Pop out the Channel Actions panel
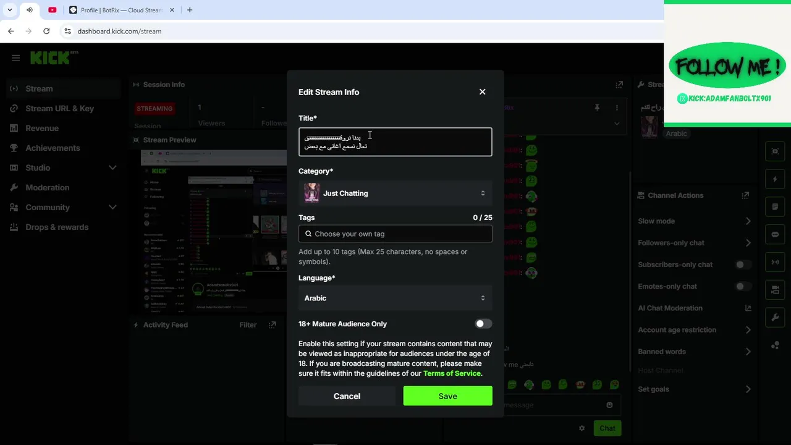Viewport: 791px width, 445px height. [x=745, y=195]
